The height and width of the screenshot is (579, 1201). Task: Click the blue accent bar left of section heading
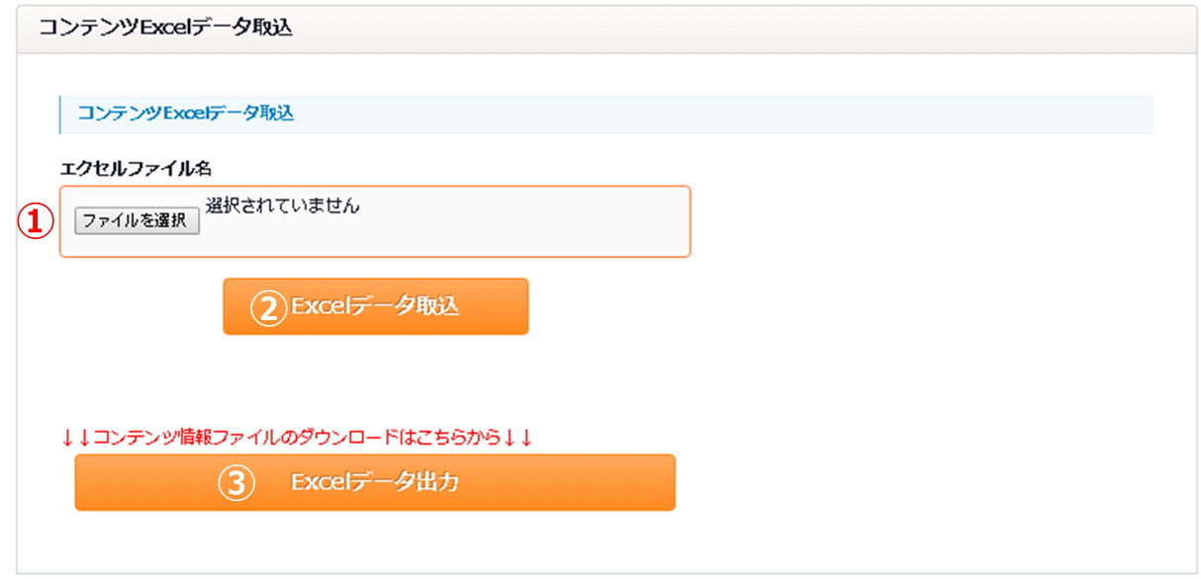pos(59,114)
